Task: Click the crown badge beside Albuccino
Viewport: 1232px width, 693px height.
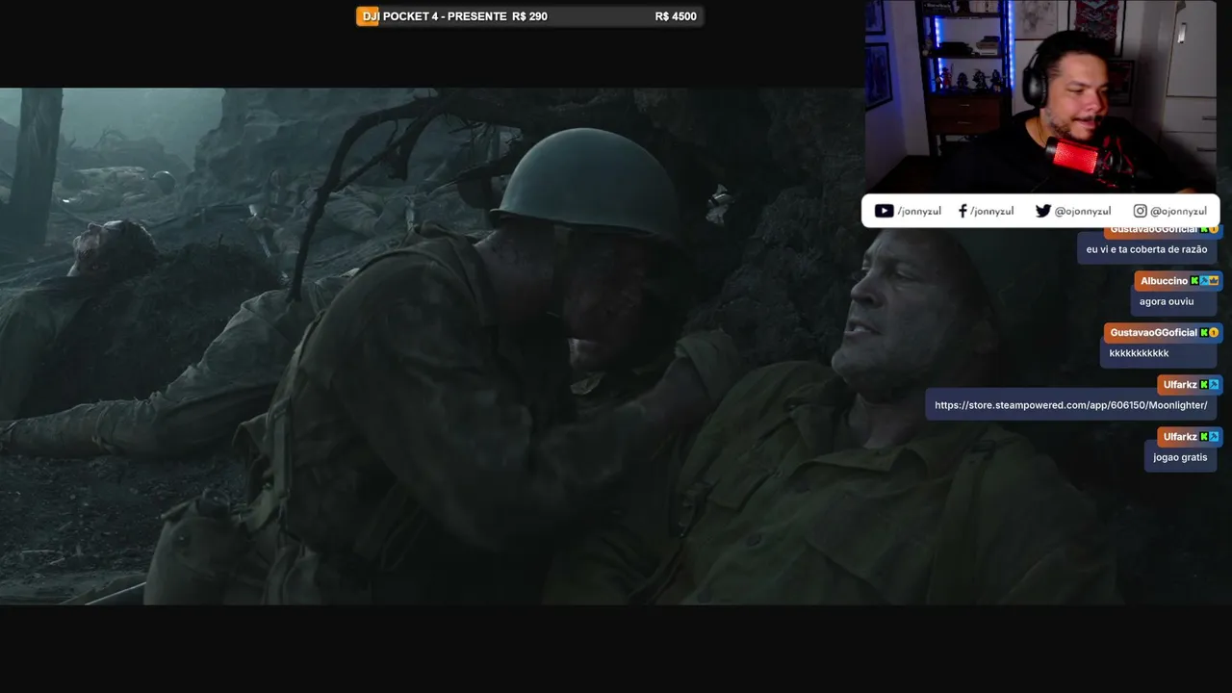Action: [1214, 281]
